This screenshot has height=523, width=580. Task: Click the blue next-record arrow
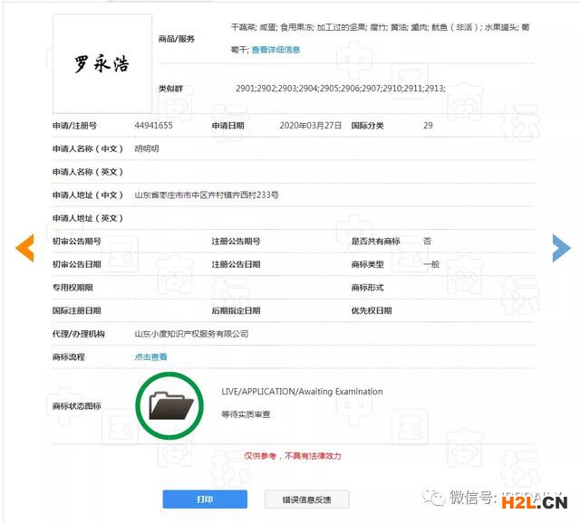[561, 247]
